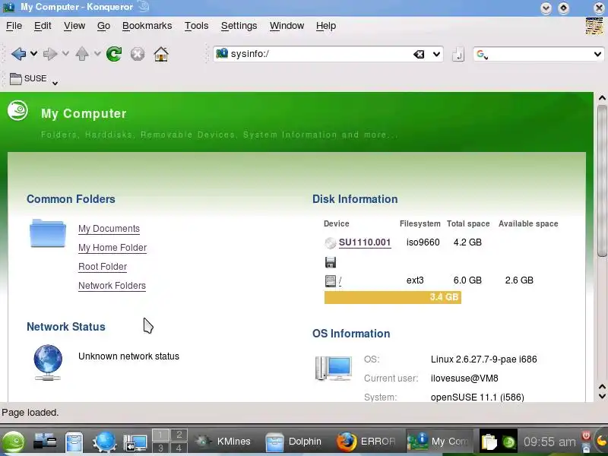Launch the globe web browser panel icon
Screen dimensions: 608x456
(105, 442)
